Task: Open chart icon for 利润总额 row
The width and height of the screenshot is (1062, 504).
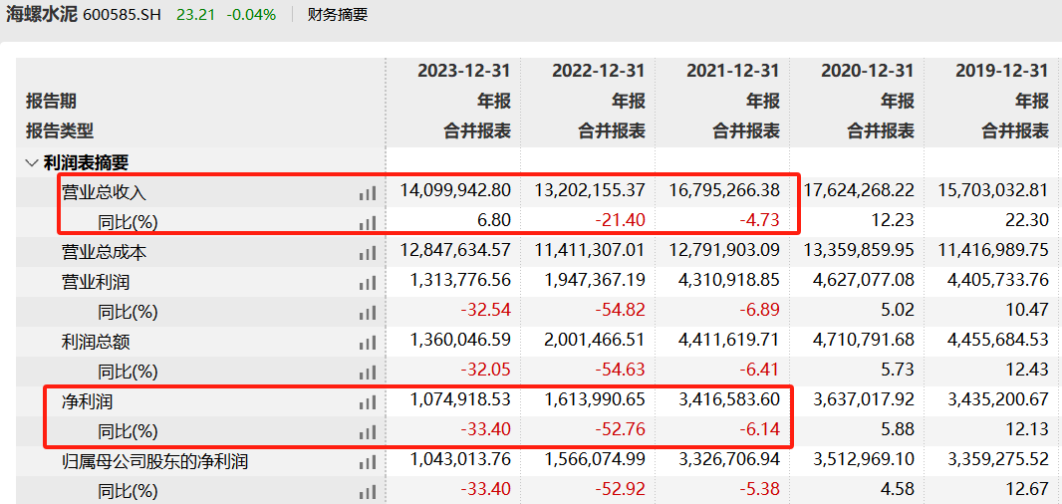Action: [x=367, y=342]
